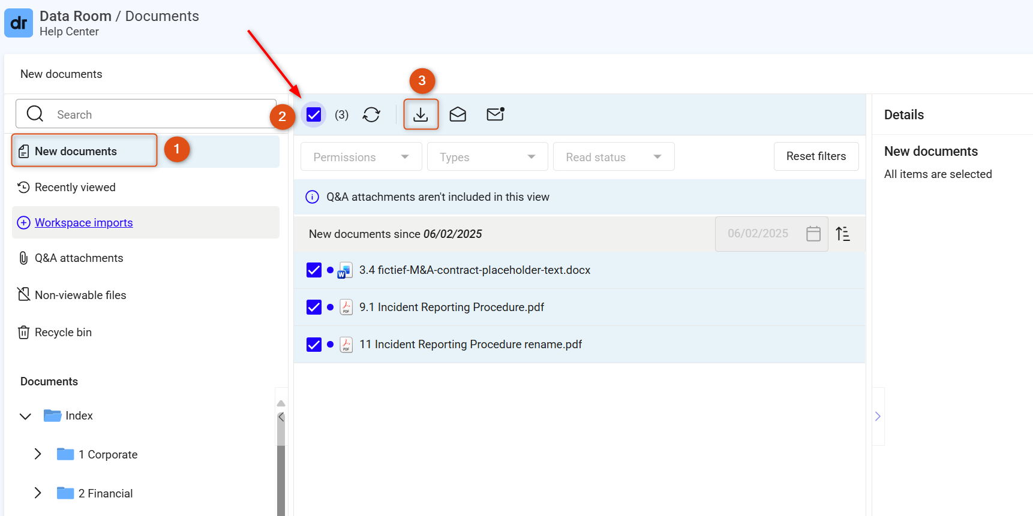The image size is (1033, 516).
Task: Expand the 2 Financial folder
Action: [38, 493]
